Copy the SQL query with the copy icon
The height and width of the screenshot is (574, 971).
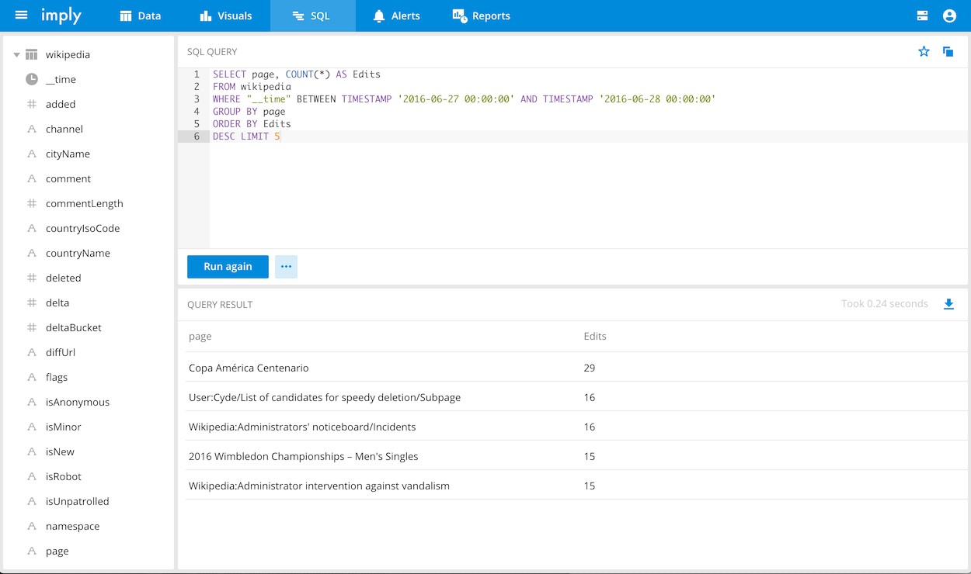(948, 51)
